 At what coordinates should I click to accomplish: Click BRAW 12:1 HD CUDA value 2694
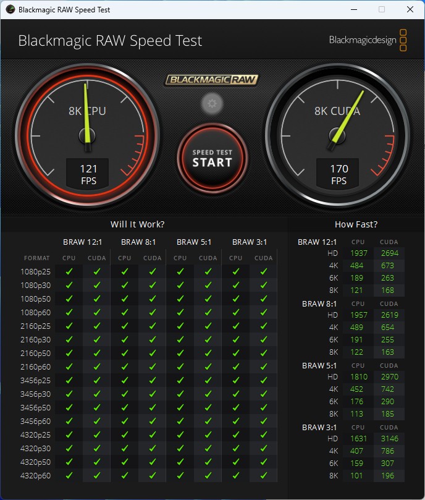tap(390, 253)
